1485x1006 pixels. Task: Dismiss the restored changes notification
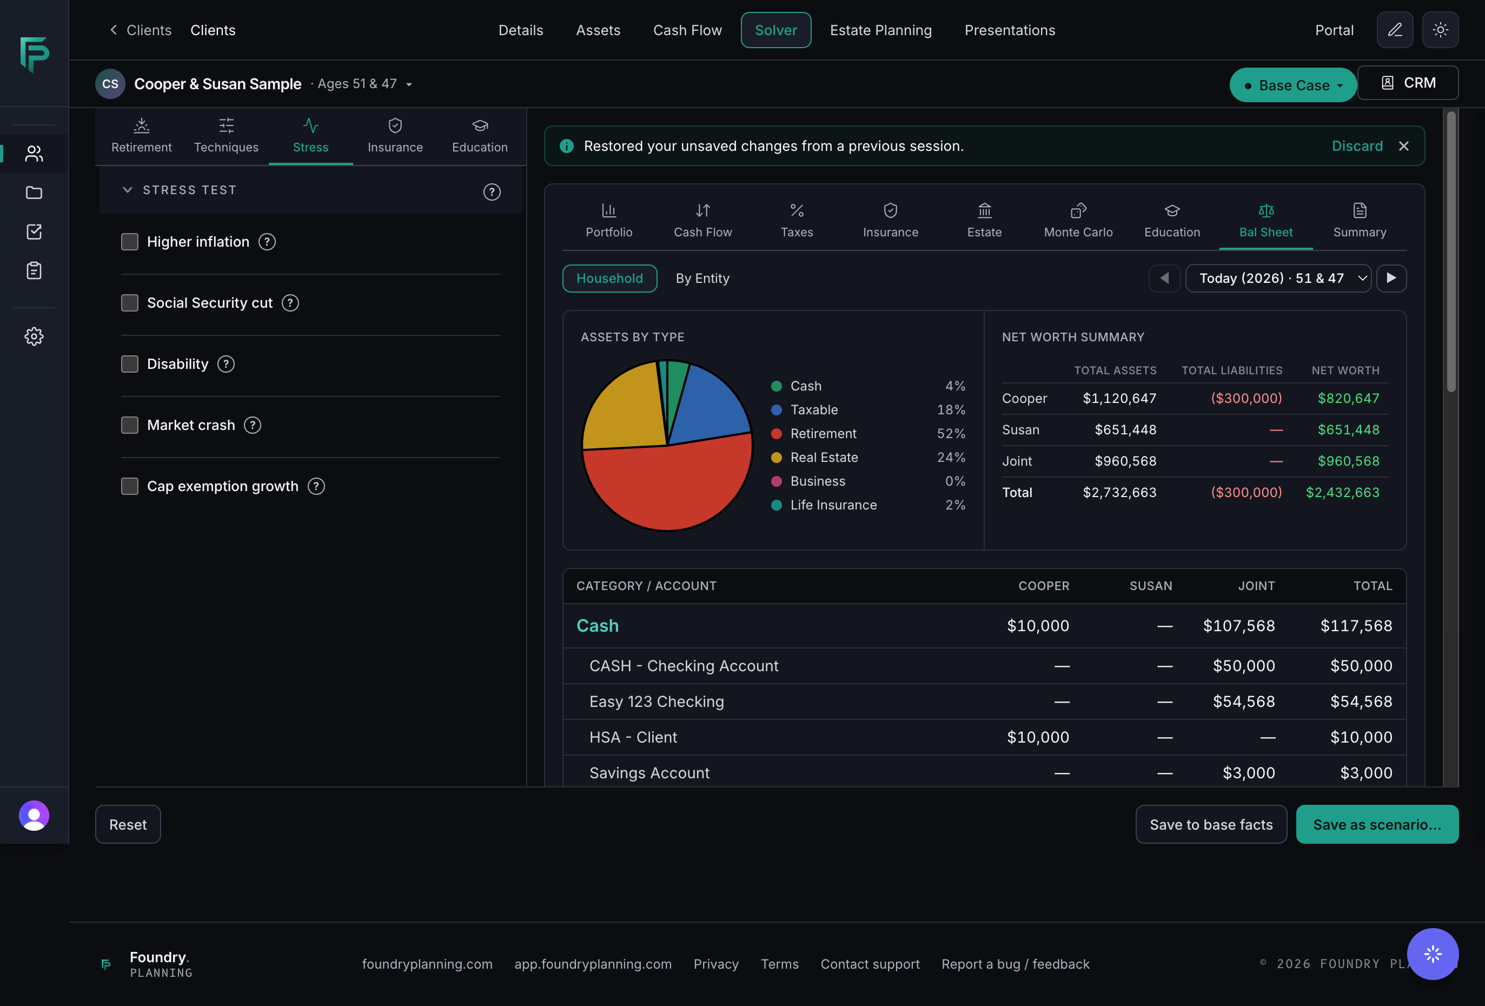click(1403, 147)
